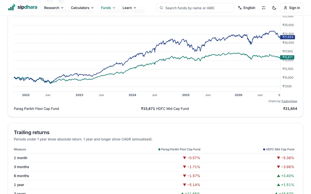
Task: Change language from English
Action: [246, 8]
